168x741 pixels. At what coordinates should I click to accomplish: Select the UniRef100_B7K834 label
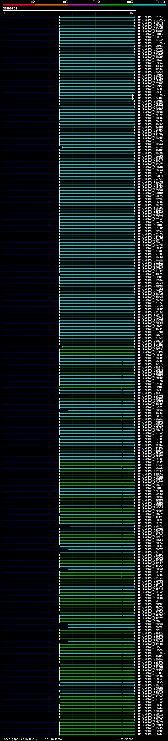point(151,350)
